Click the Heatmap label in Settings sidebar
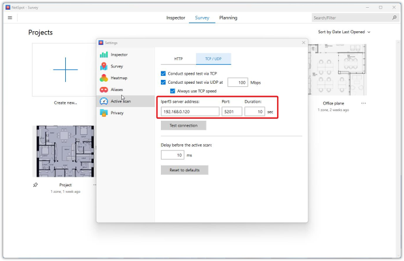 tap(119, 78)
